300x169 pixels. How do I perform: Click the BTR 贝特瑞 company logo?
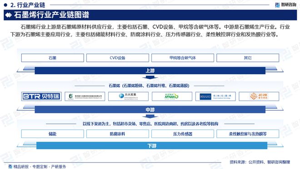(x=41, y=96)
